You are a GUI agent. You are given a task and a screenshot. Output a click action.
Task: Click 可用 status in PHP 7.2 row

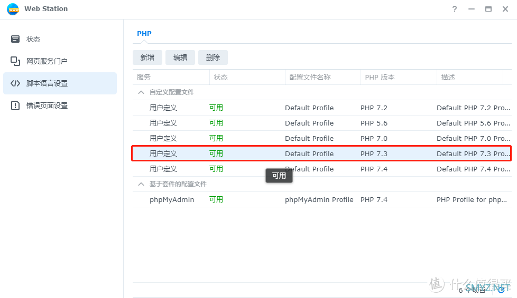(x=216, y=108)
